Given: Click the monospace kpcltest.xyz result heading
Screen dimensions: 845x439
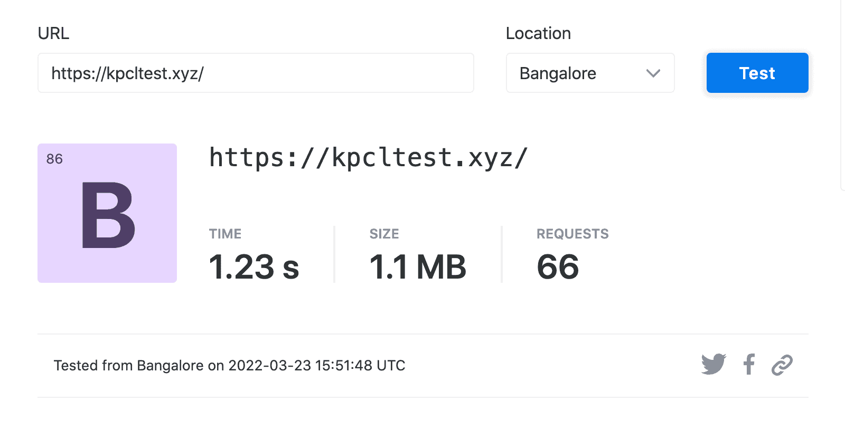Looking at the screenshot, I should point(368,158).
